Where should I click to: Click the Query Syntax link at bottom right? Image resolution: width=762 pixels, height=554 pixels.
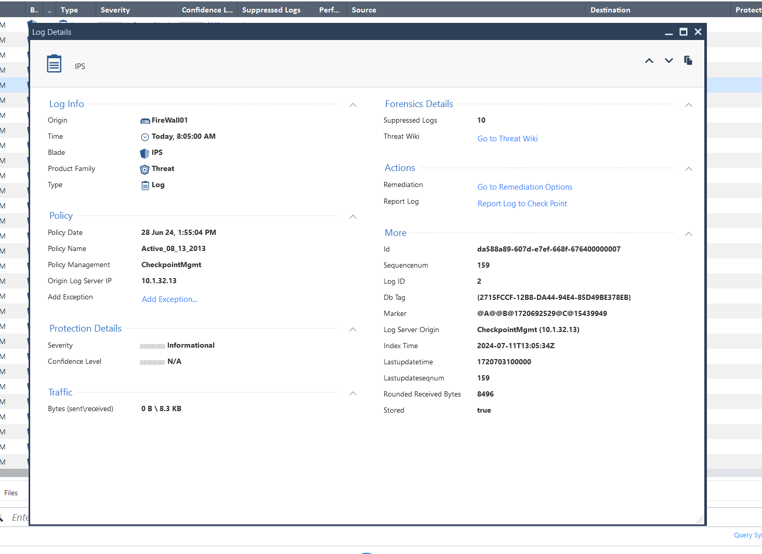coord(747,535)
